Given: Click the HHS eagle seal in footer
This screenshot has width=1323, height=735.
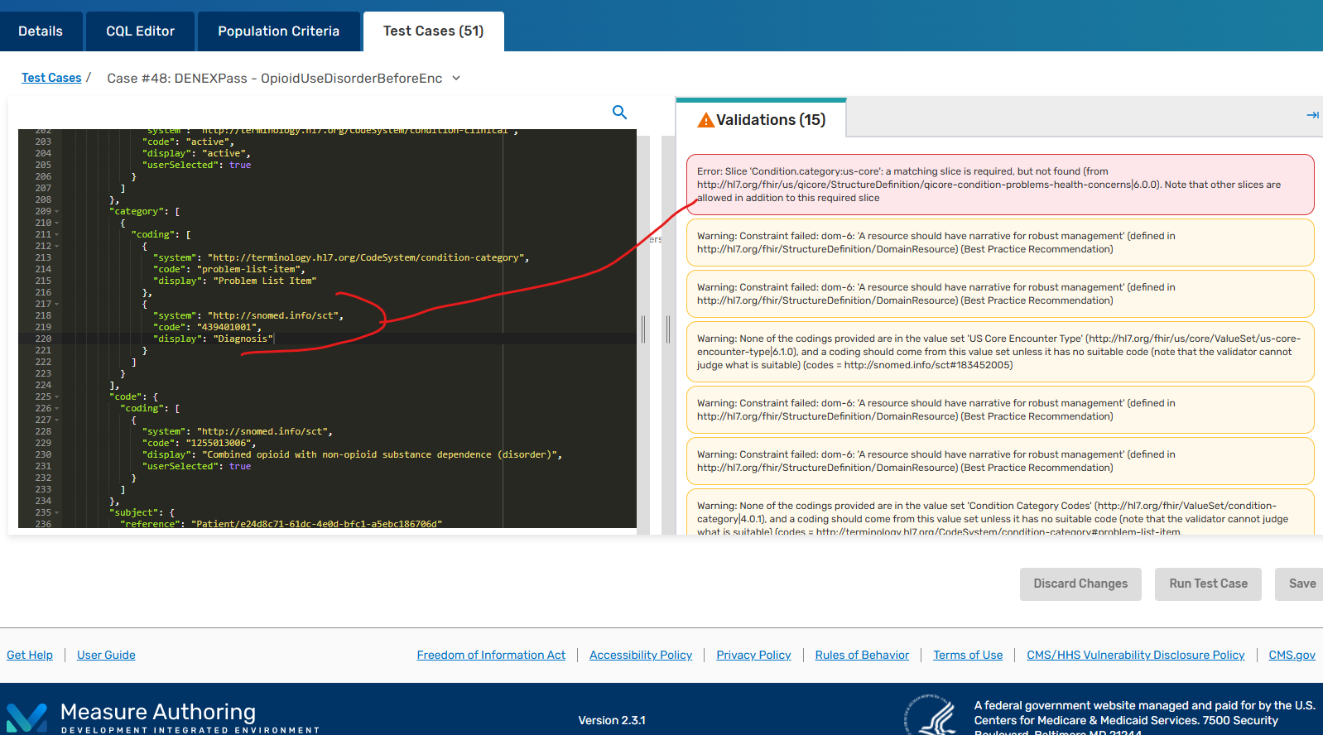Looking at the screenshot, I should [x=930, y=715].
